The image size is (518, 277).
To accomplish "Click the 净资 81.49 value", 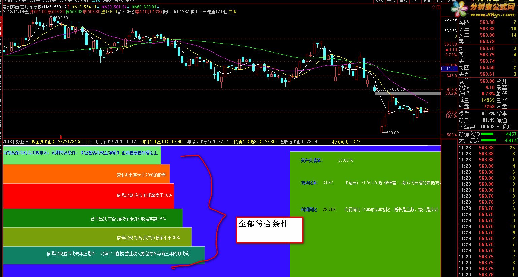I will [489, 120].
